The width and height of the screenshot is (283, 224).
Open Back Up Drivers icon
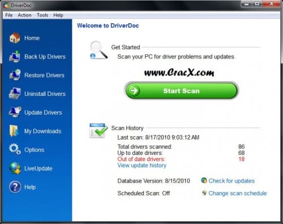[15, 56]
